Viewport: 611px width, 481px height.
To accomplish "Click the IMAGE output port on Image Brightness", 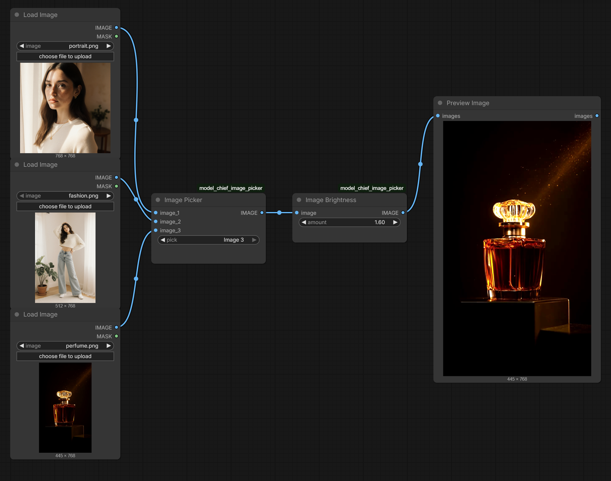I will [403, 213].
